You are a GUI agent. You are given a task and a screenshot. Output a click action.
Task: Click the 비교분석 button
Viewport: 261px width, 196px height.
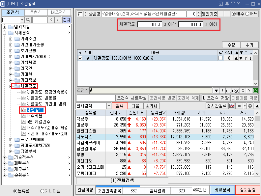[x=222, y=190]
